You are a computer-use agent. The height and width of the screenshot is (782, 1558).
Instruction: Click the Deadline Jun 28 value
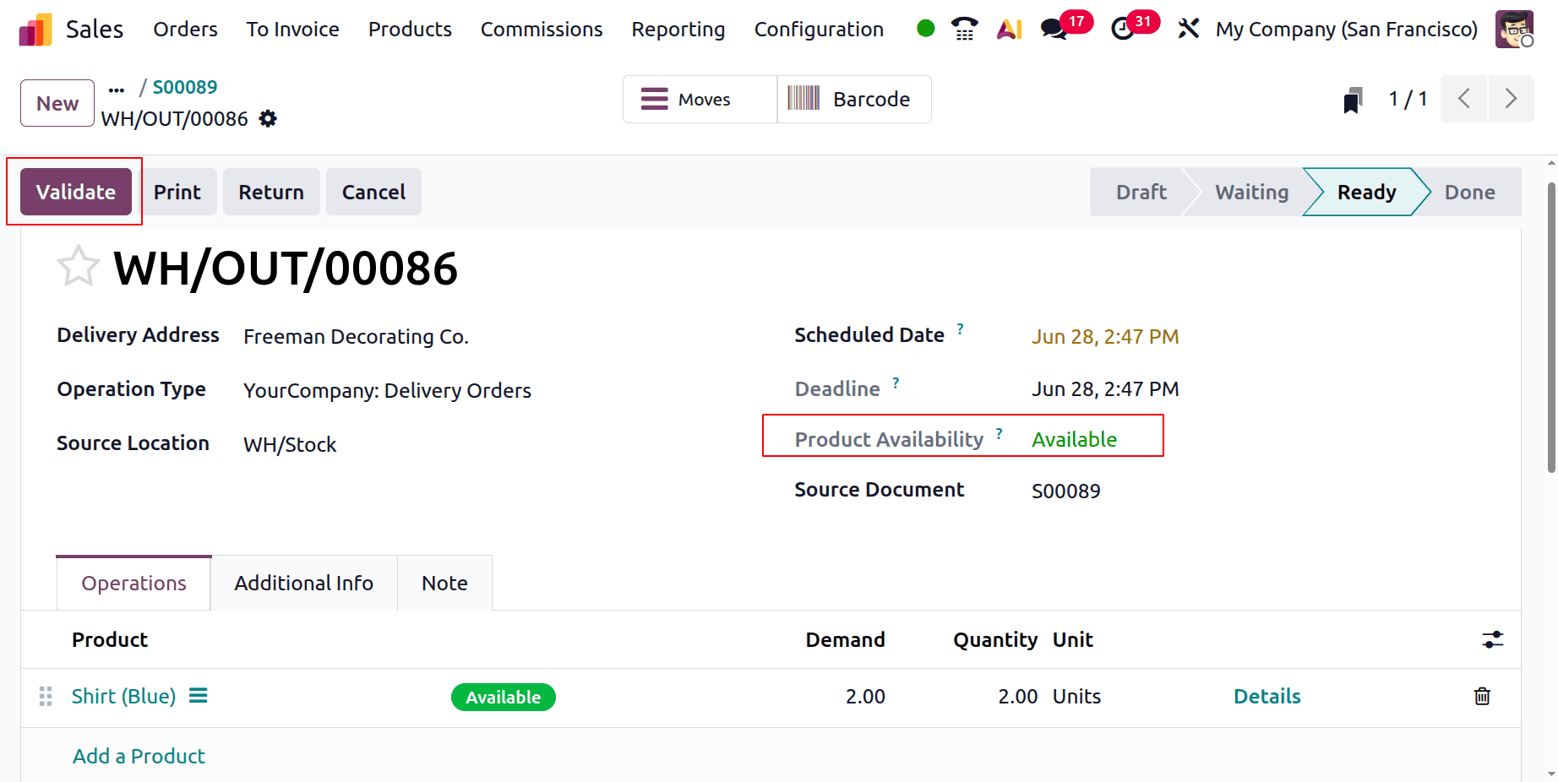click(1104, 388)
